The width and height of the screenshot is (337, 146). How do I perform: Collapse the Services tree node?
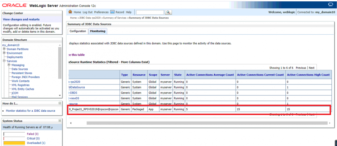[x=4, y=61]
